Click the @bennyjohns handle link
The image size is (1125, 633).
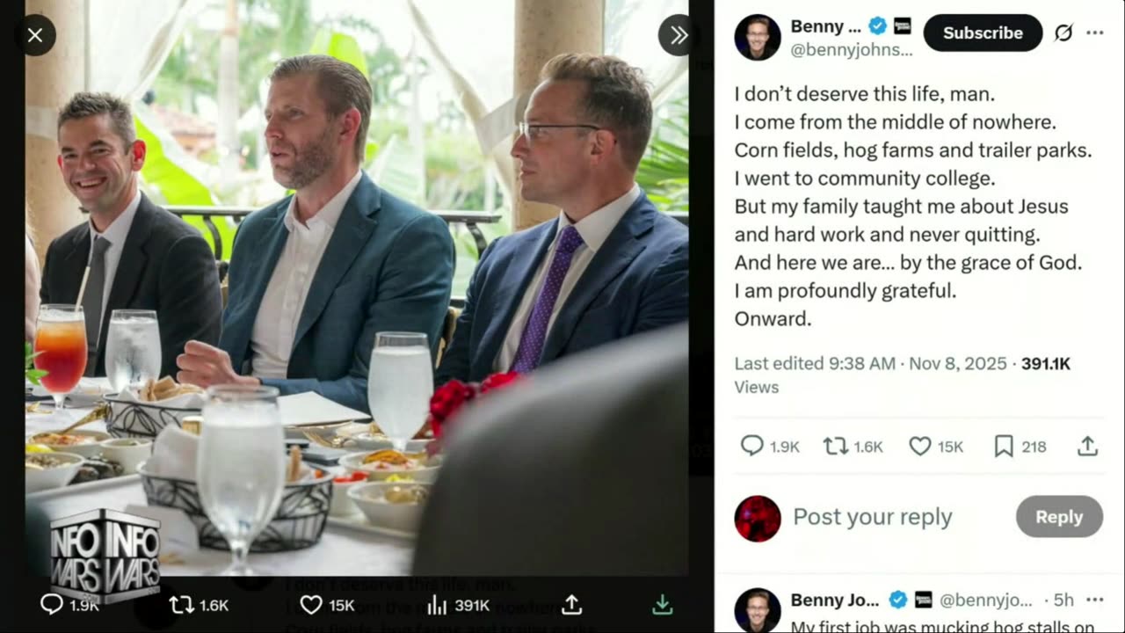[x=853, y=50]
